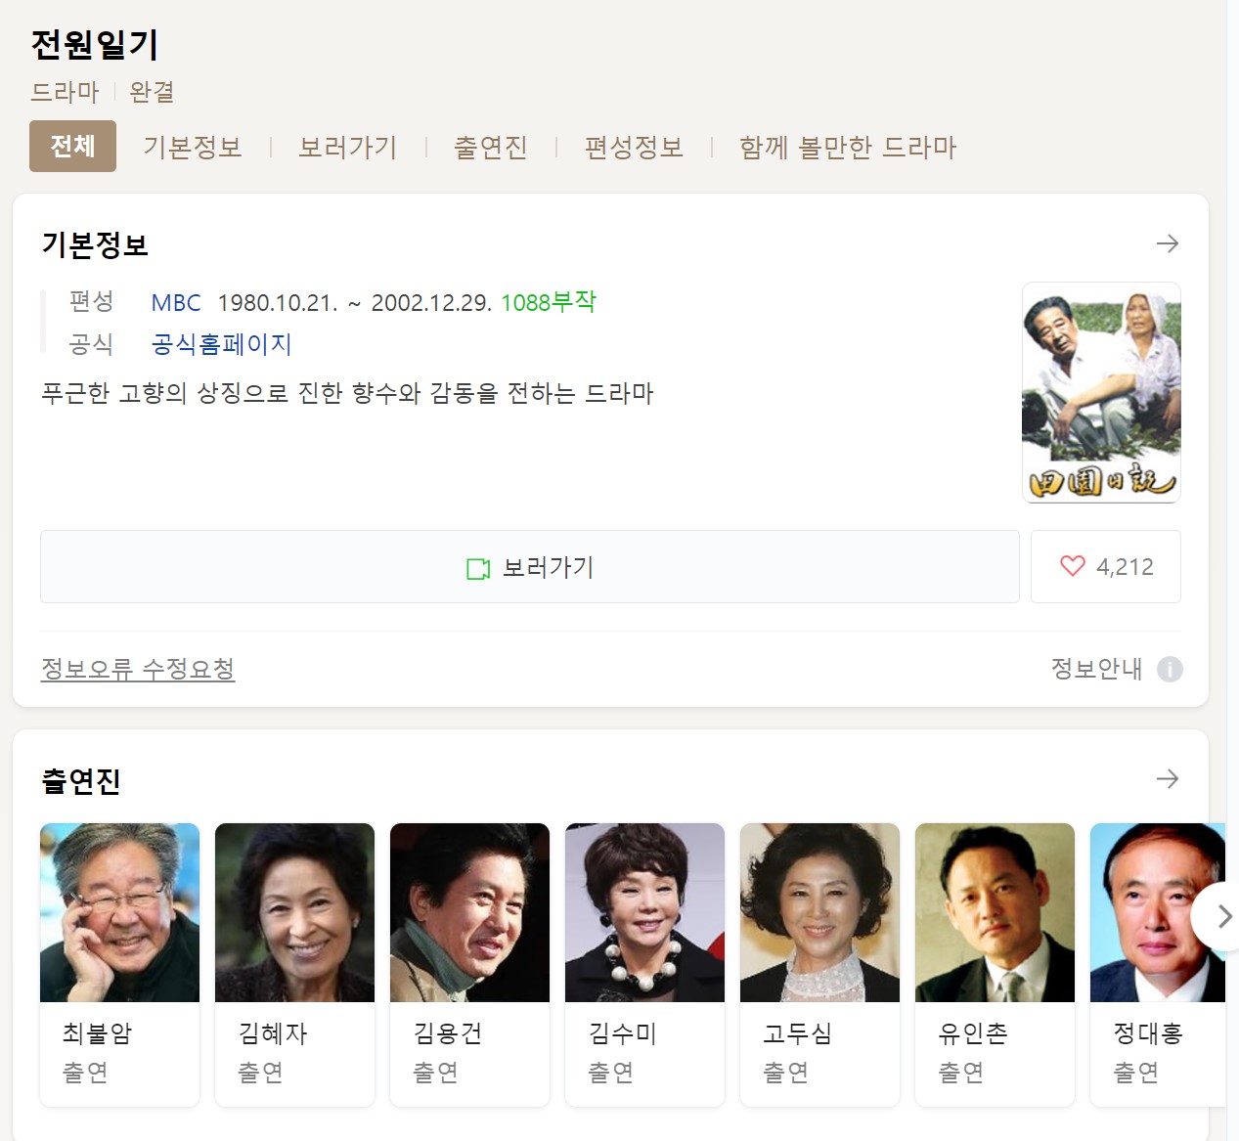
Task: Open the 유인촌 cast card
Action: click(x=995, y=965)
